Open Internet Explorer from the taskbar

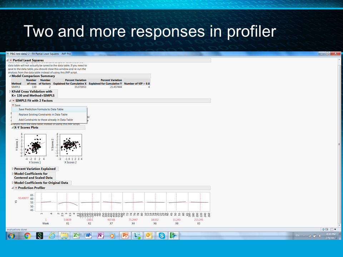click(x=51, y=236)
